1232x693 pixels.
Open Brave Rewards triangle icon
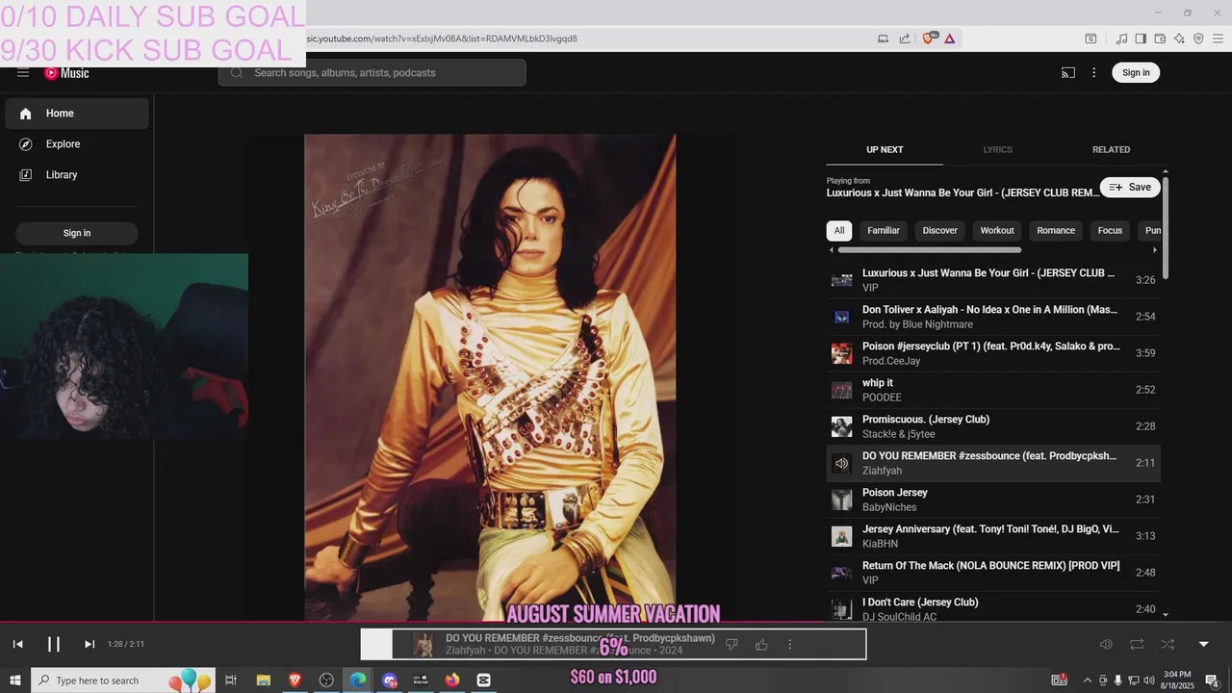[949, 38]
